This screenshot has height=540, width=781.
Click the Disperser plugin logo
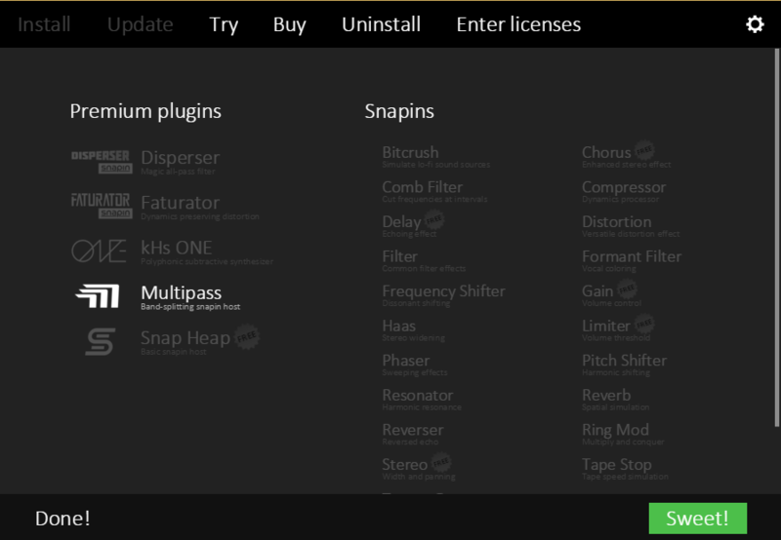[101, 162]
